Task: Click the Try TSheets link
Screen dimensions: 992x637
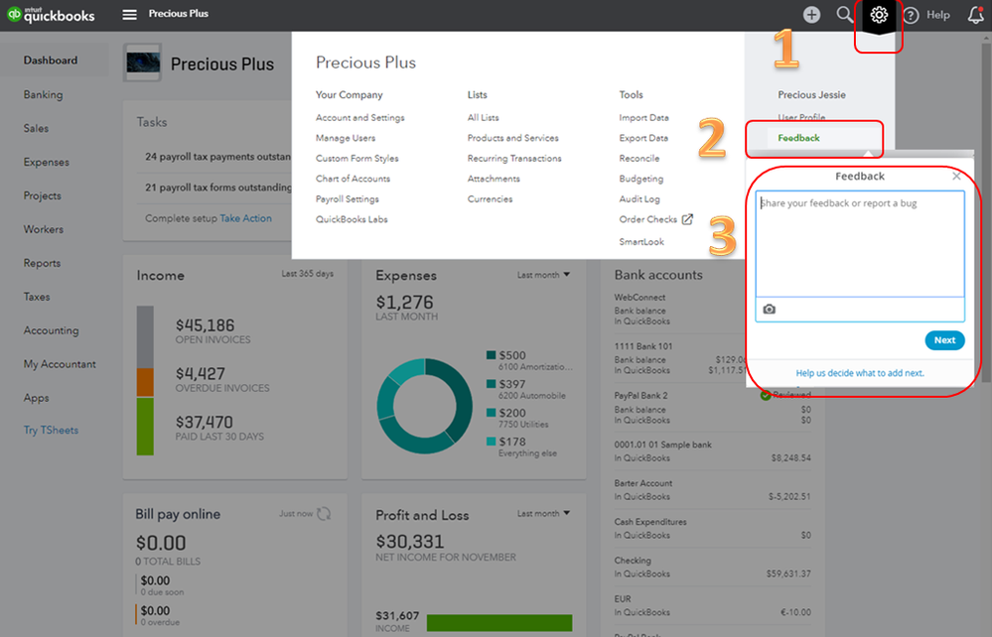Action: click(51, 431)
